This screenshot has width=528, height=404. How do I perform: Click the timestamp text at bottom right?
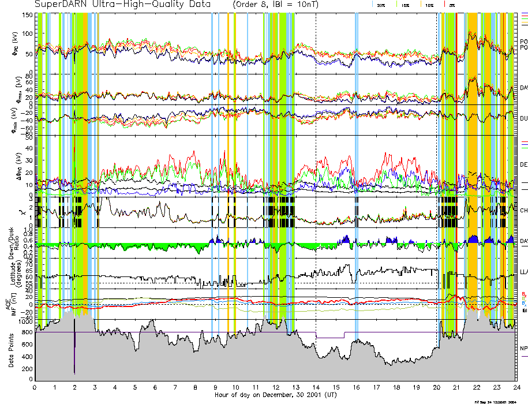494,401
